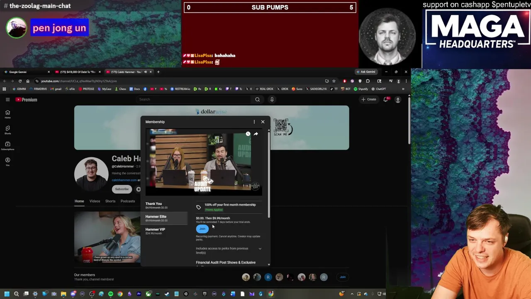Open the GEMINI bookmark
Viewport: 531px width, 299px height.
coord(19,89)
